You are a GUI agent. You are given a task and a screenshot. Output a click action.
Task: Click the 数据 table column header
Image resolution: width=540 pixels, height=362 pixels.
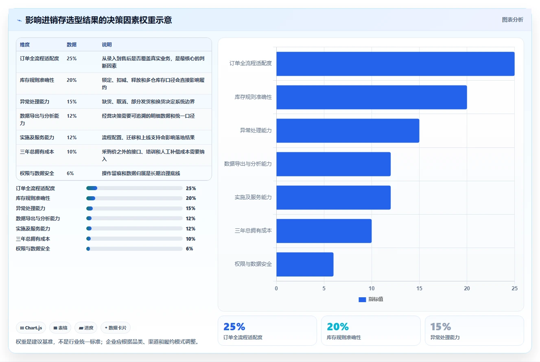tap(72, 45)
